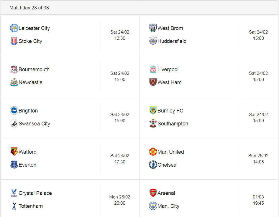Open the Southampton team link
The image size is (279, 217).
[x=173, y=124]
